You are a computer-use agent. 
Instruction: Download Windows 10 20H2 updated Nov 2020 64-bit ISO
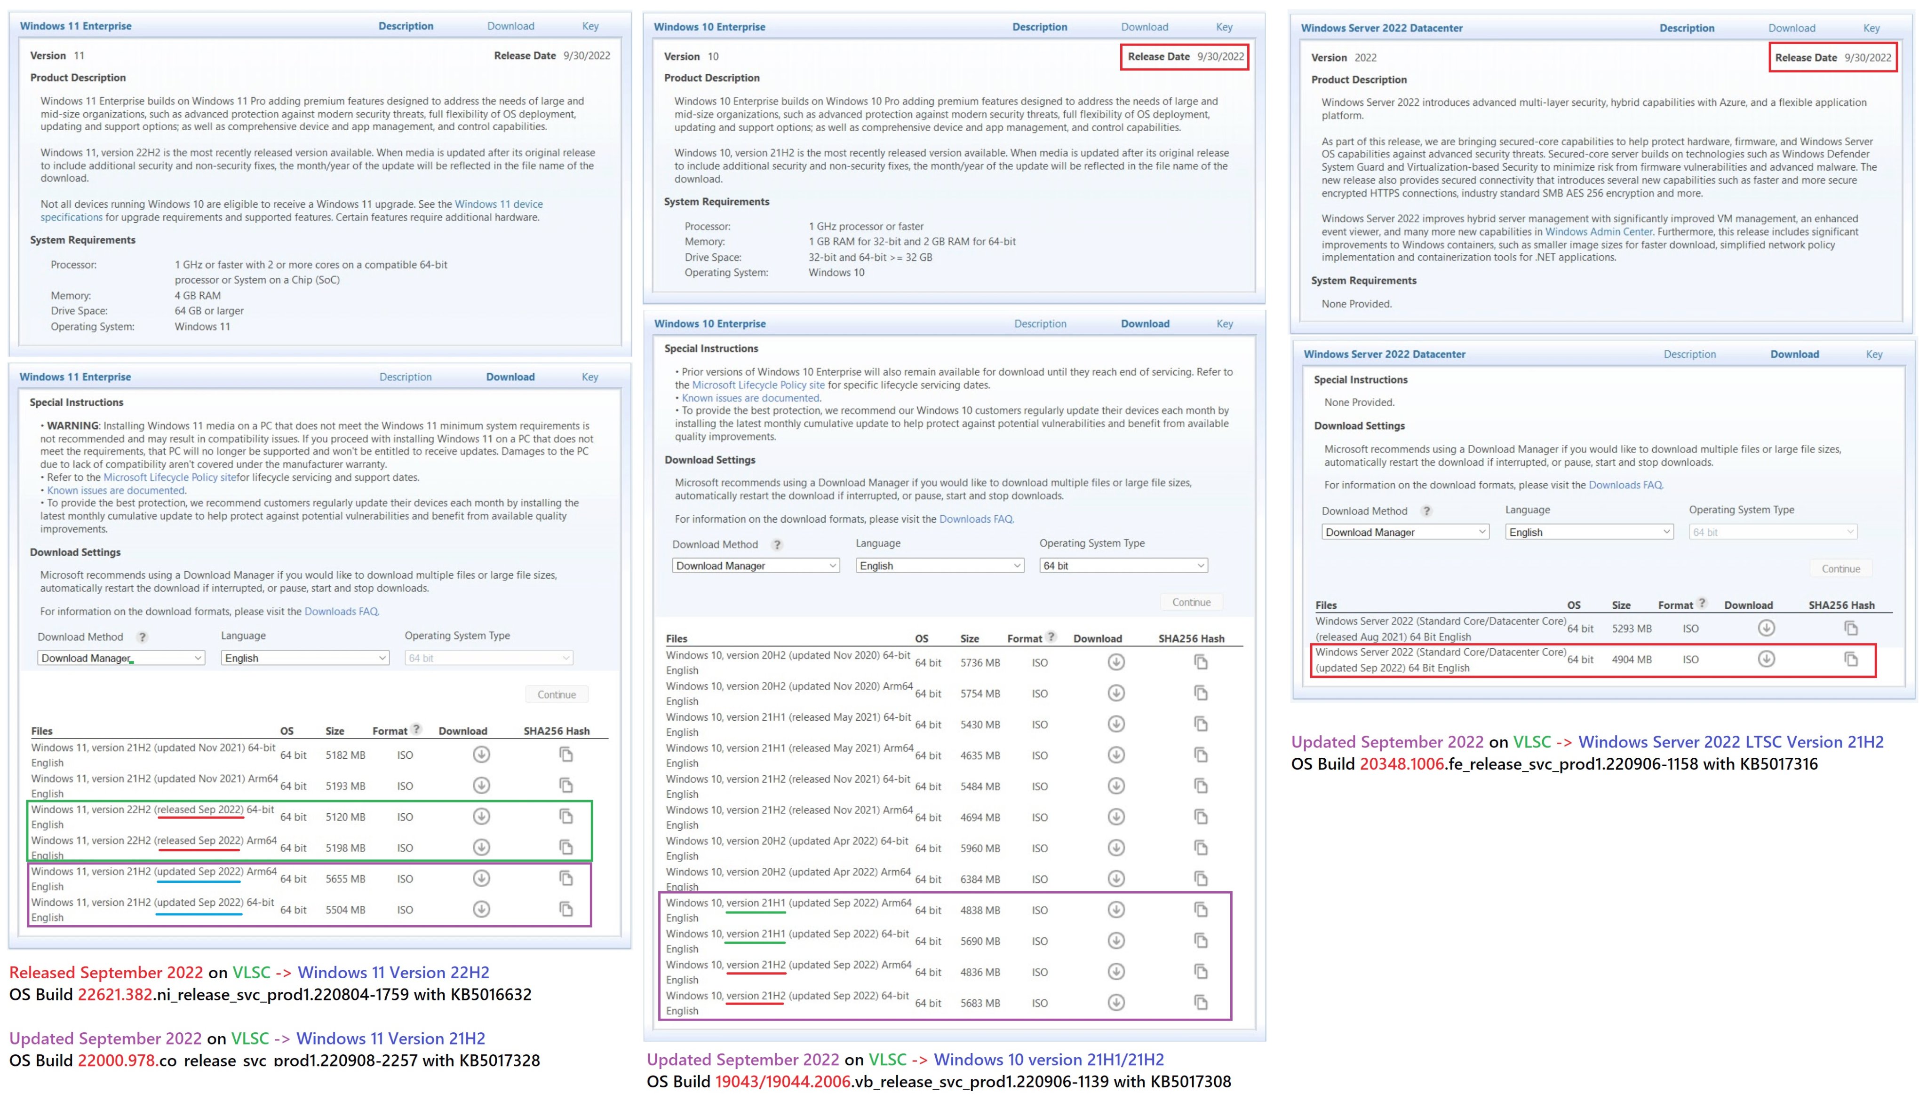coord(1116,662)
